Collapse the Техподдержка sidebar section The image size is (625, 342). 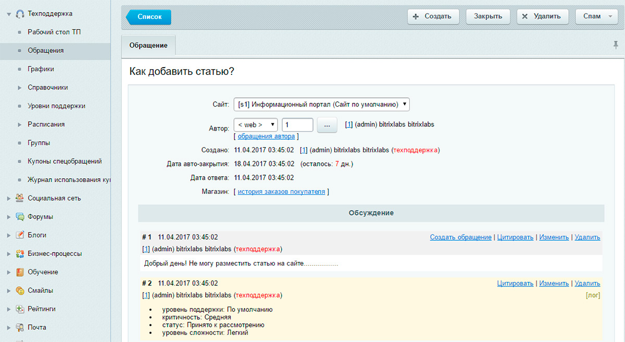point(8,14)
